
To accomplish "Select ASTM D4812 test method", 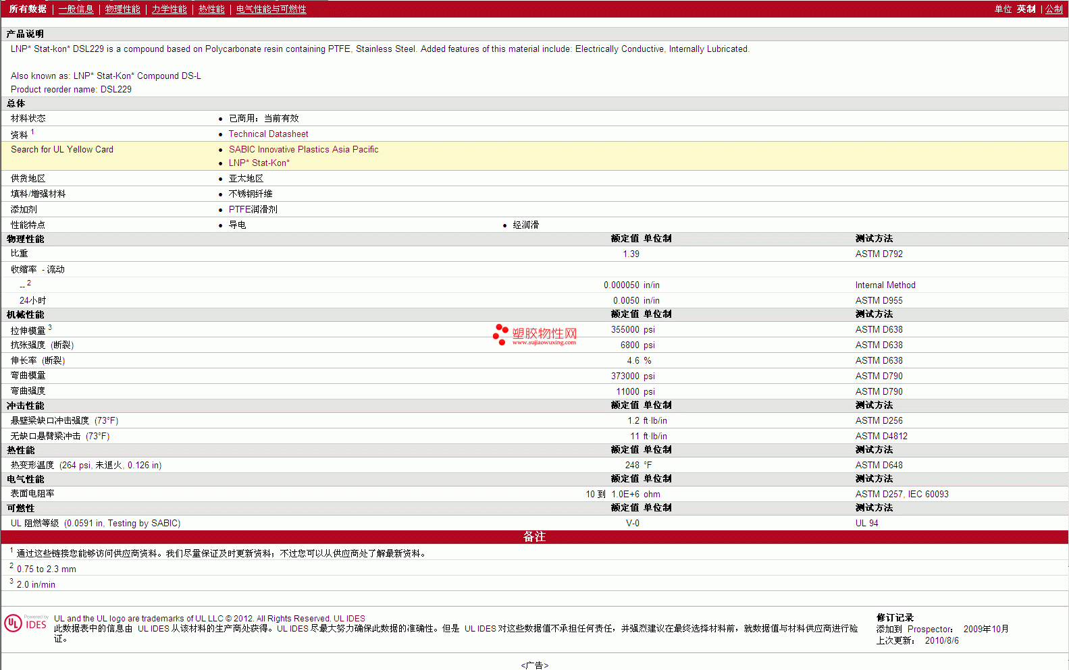I will click(x=881, y=437).
